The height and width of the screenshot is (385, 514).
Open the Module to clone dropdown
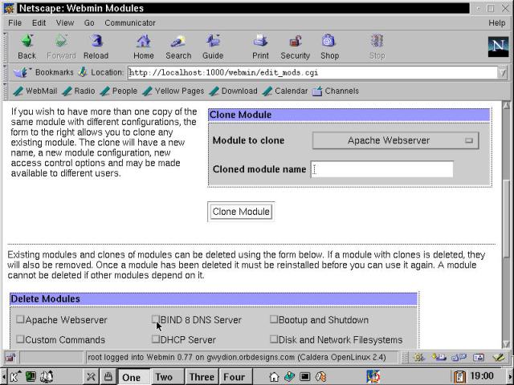click(x=394, y=140)
